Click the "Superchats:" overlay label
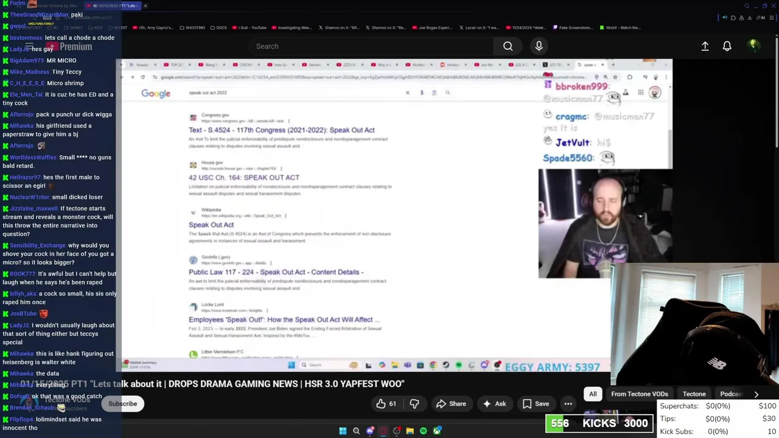 [679, 406]
